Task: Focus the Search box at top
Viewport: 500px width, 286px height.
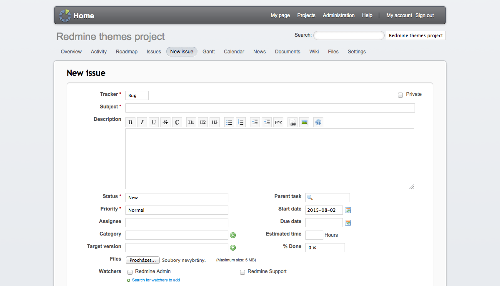Action: coord(349,35)
